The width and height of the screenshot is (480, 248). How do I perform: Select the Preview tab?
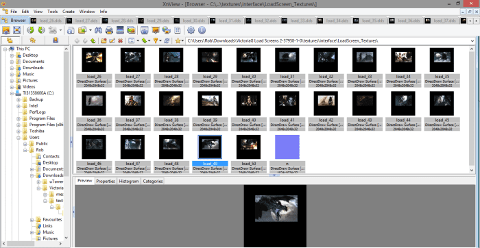click(85, 181)
